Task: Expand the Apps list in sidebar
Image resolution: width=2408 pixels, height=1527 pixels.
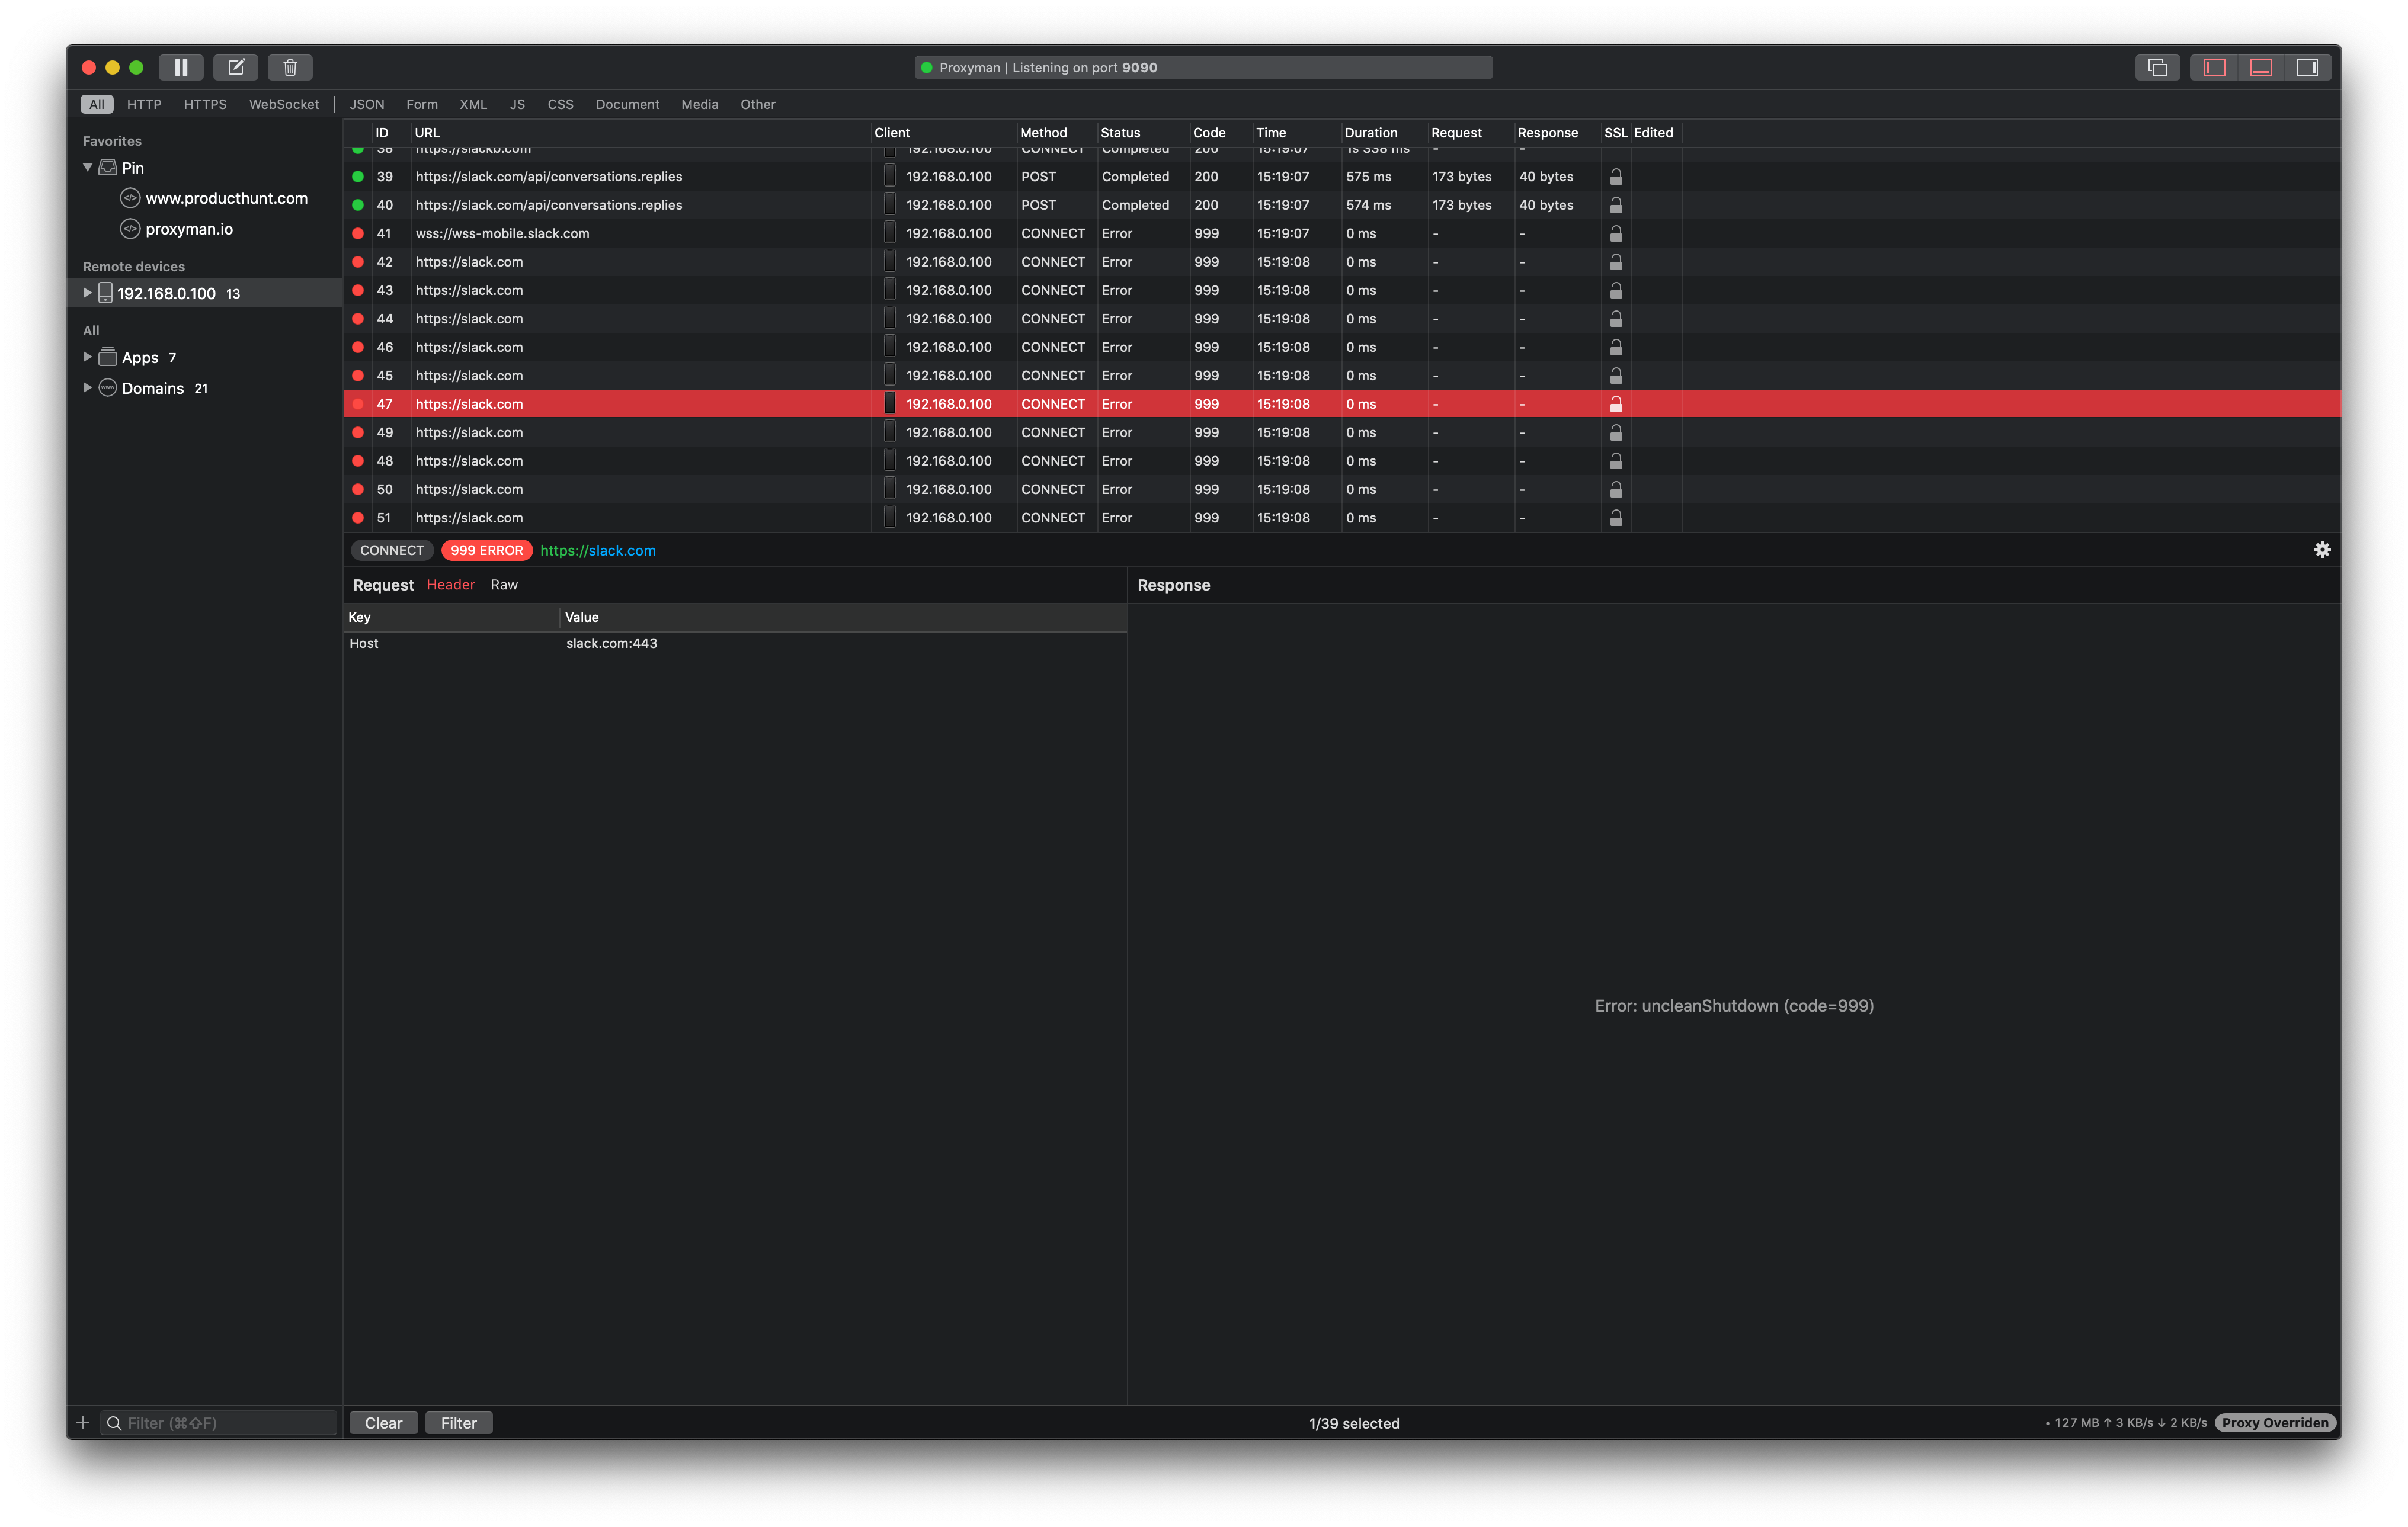Action: [x=87, y=357]
